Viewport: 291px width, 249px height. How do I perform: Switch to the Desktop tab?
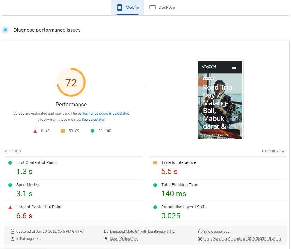coord(162,8)
